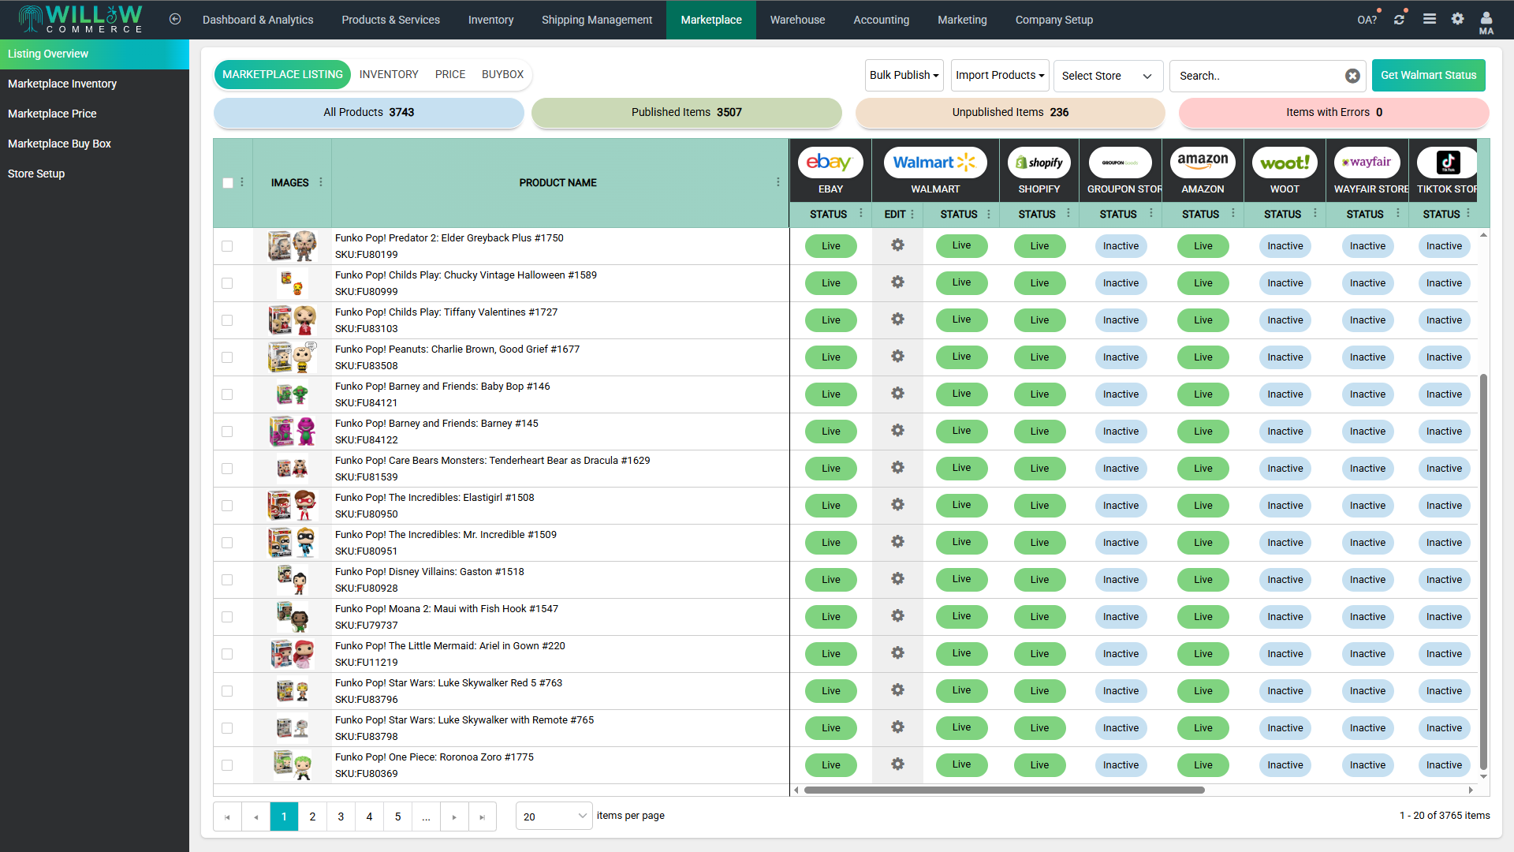Click the horizontal scrollbar under marketplace columns
The width and height of the screenshot is (1514, 852).
[1004, 790]
